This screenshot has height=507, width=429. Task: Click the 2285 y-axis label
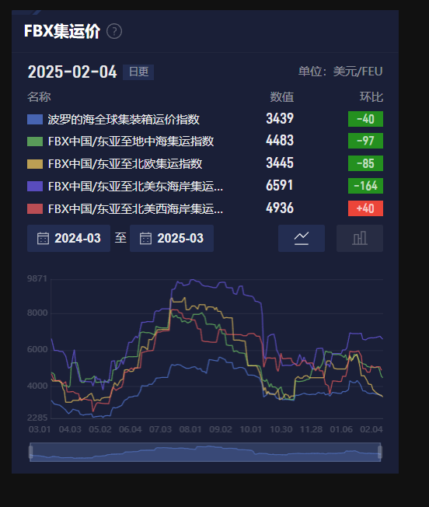pyautogui.click(x=37, y=418)
